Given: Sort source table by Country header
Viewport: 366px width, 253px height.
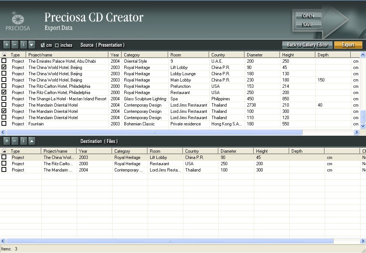Looking at the screenshot, I should [227, 55].
